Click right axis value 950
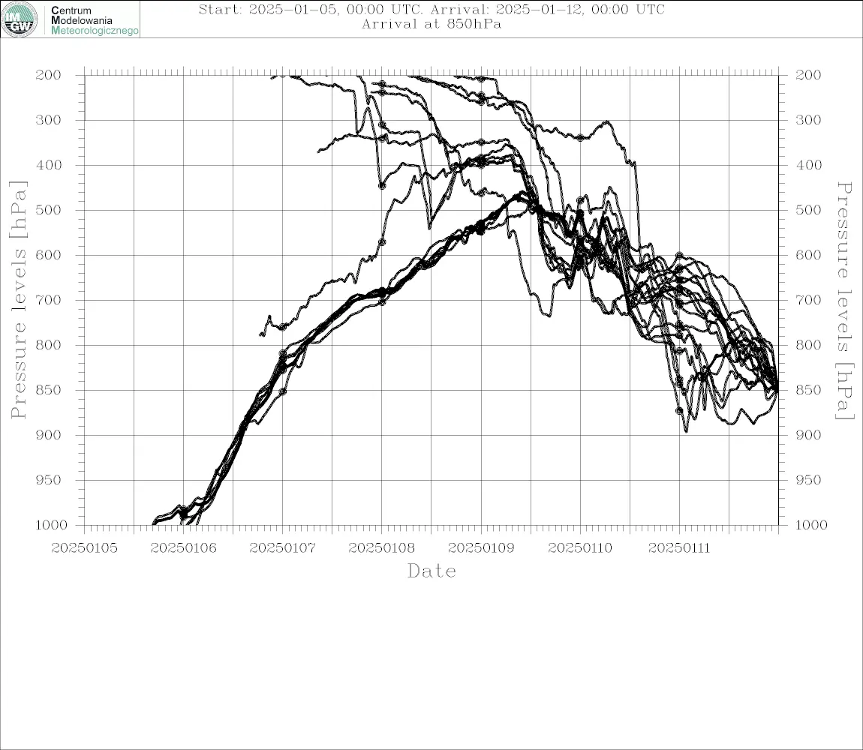The image size is (863, 750). [x=808, y=480]
